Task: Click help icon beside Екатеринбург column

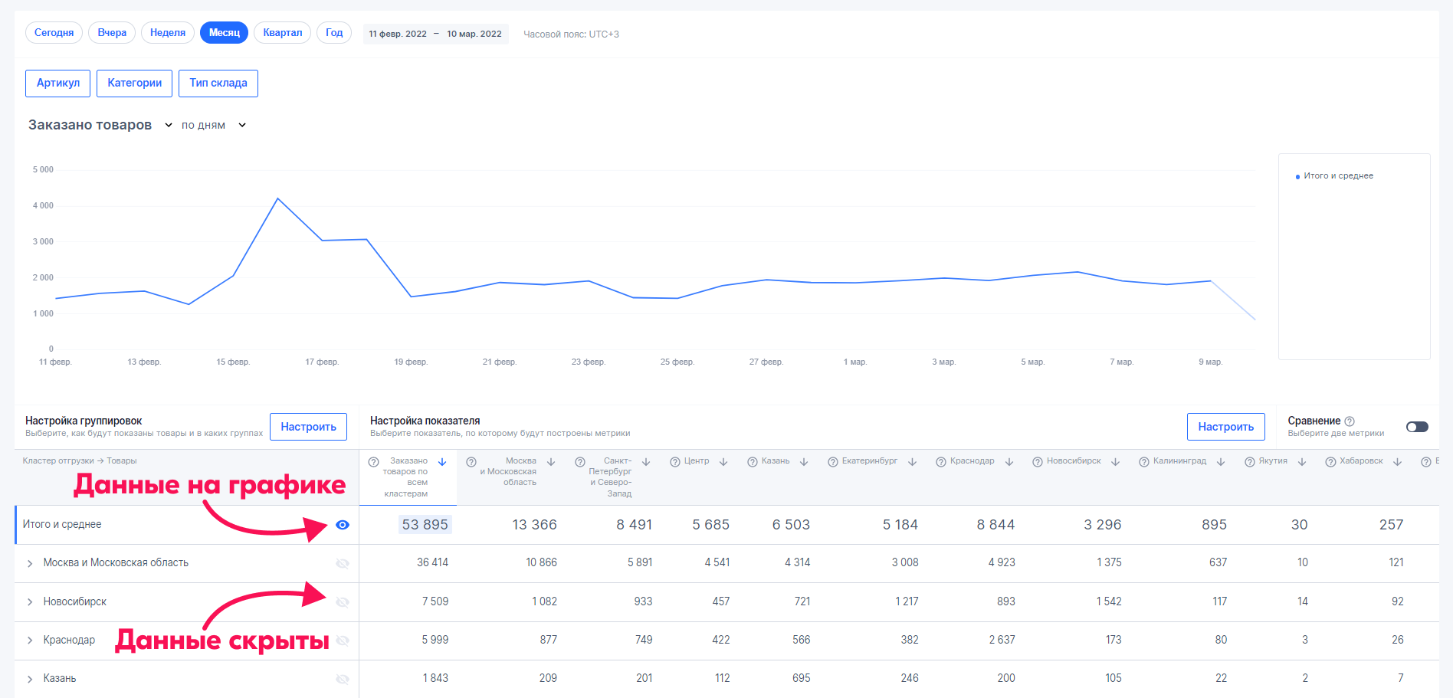Action: pos(833,461)
